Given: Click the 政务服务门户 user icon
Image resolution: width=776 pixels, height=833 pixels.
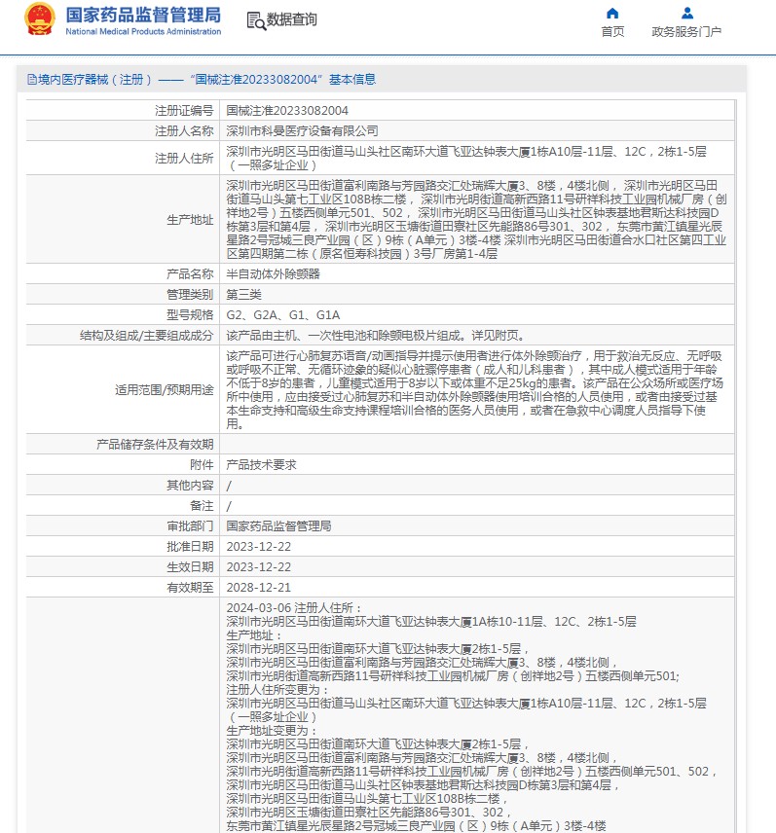Looking at the screenshot, I should point(687,14).
